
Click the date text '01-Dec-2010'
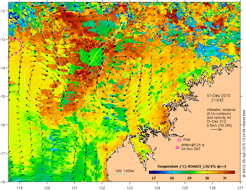[x=219, y=96]
